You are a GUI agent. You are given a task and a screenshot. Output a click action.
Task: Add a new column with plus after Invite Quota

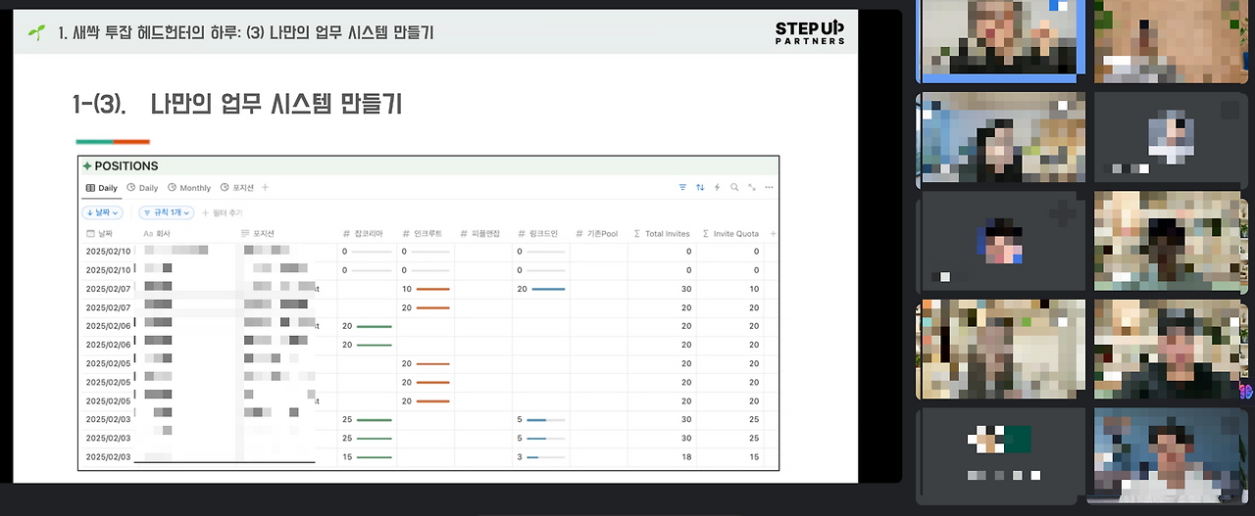773,234
